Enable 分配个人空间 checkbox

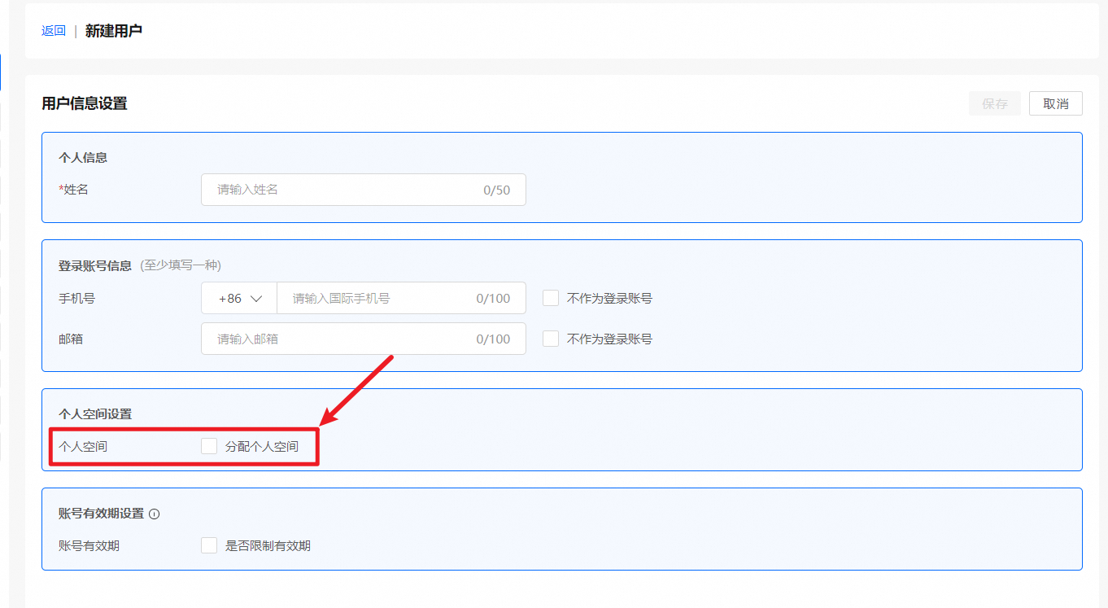click(x=209, y=446)
